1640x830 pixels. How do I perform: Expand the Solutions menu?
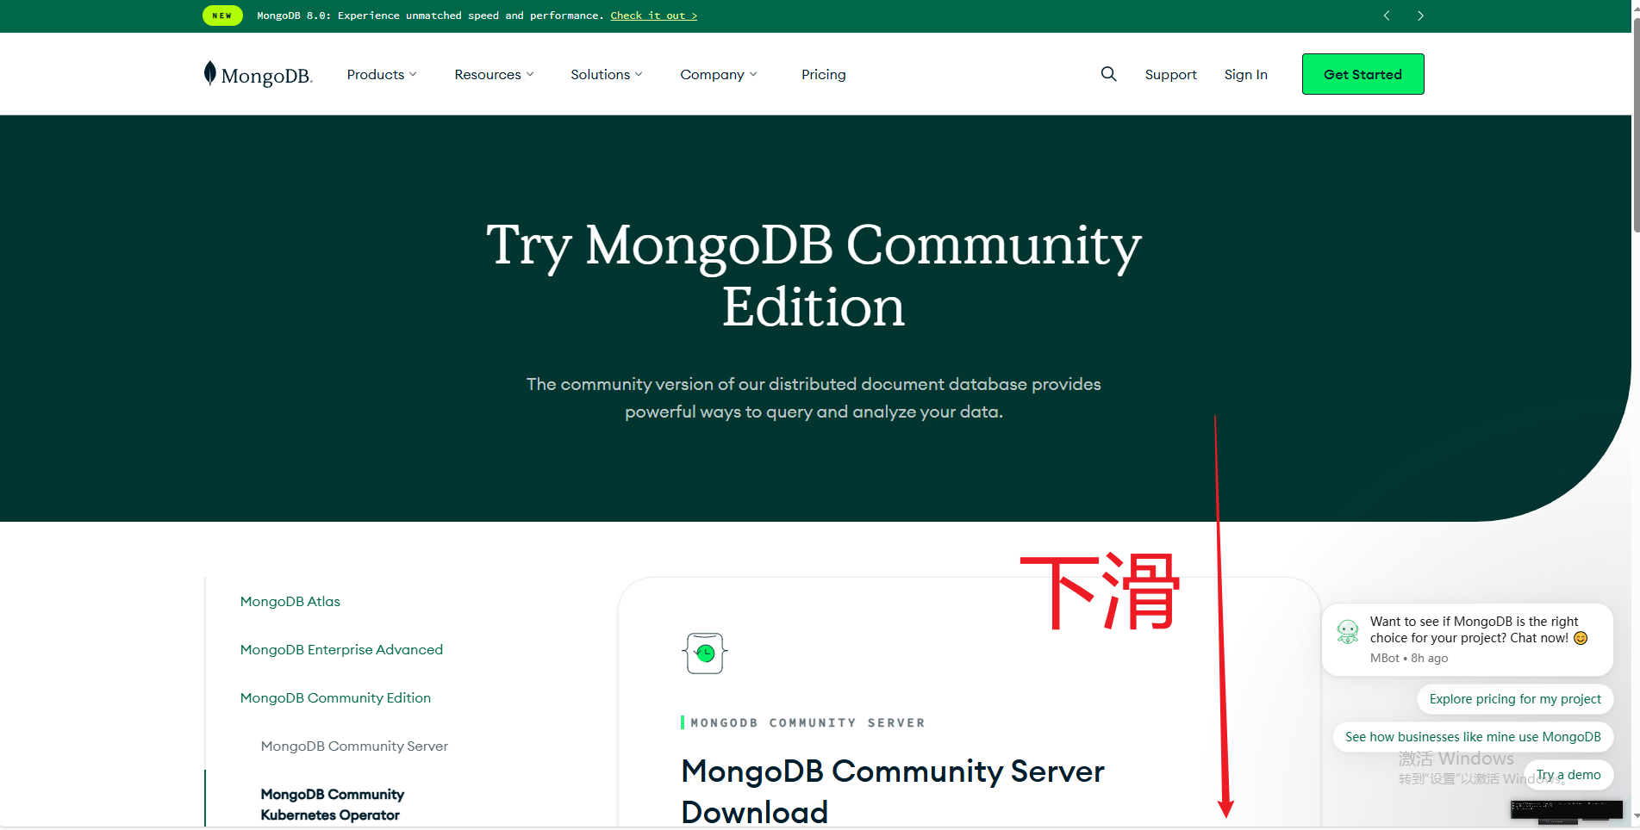coord(606,74)
